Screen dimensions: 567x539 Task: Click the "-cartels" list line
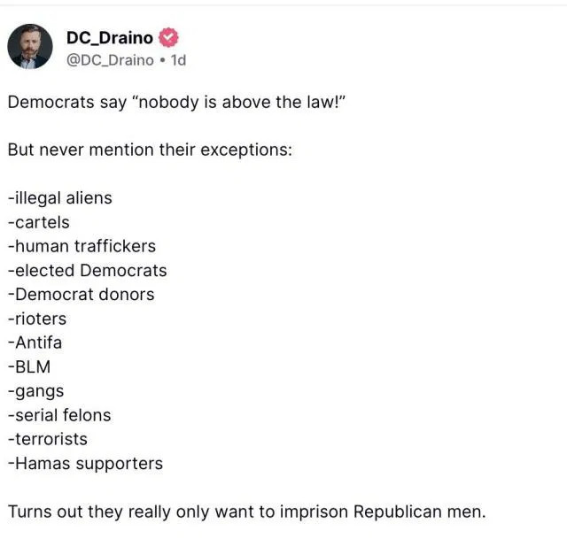click(38, 221)
